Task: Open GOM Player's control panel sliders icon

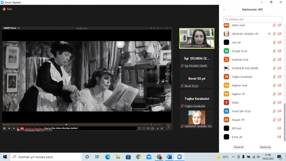Action: pyautogui.click(x=144, y=128)
